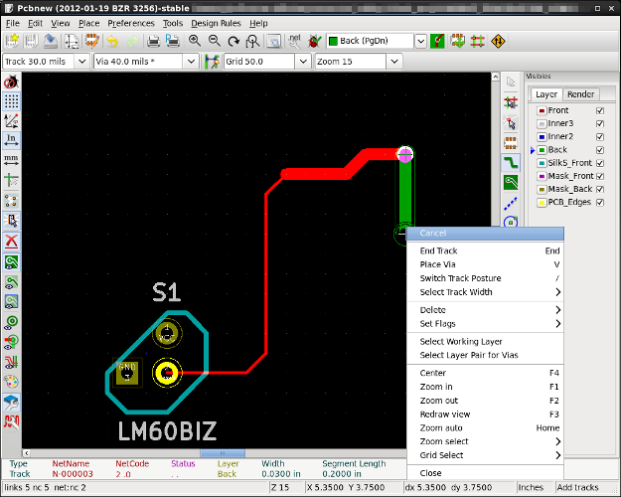Screen dimensions: 621x497
Task: Toggle Mask_Front layer visibility checkbox
Action: (600, 176)
